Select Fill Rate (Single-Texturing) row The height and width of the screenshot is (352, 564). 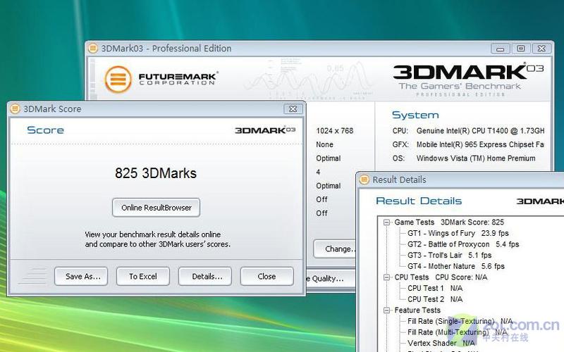point(460,321)
